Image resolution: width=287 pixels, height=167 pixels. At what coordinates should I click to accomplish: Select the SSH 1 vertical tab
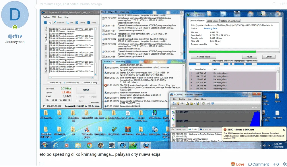[46, 47]
